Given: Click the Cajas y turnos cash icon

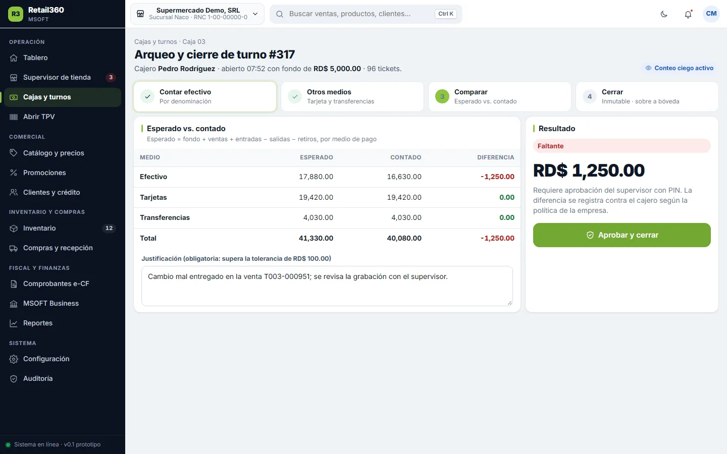Looking at the screenshot, I should tap(14, 97).
